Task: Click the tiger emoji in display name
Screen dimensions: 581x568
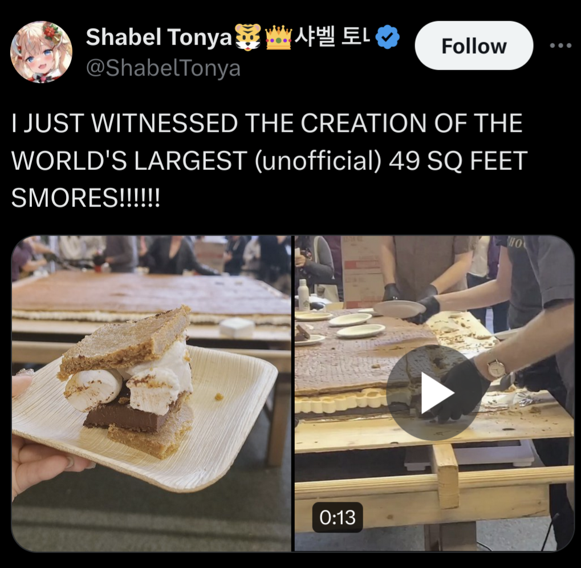Action: point(249,37)
